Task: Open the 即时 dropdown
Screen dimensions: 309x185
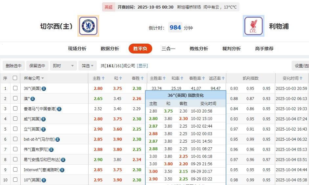Action: pos(64,66)
